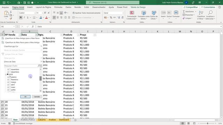Confirm filter with OK button
223x125 pixels.
(x=25, y=97)
